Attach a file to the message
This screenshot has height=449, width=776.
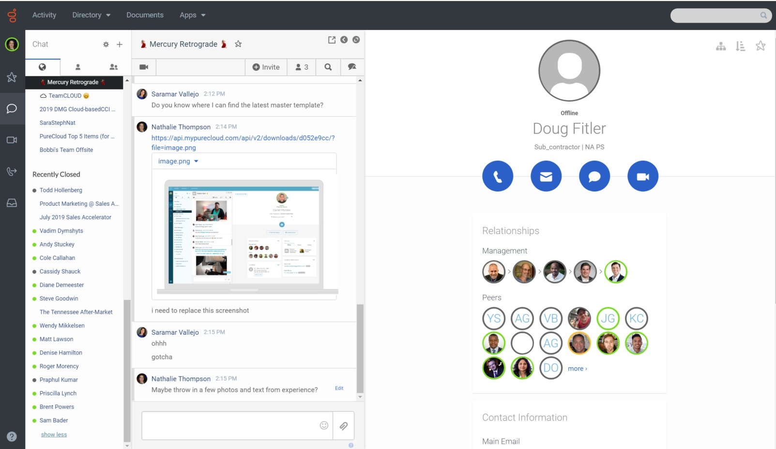343,426
